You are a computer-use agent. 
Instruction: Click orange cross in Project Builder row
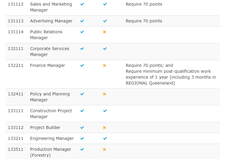click(x=104, y=127)
